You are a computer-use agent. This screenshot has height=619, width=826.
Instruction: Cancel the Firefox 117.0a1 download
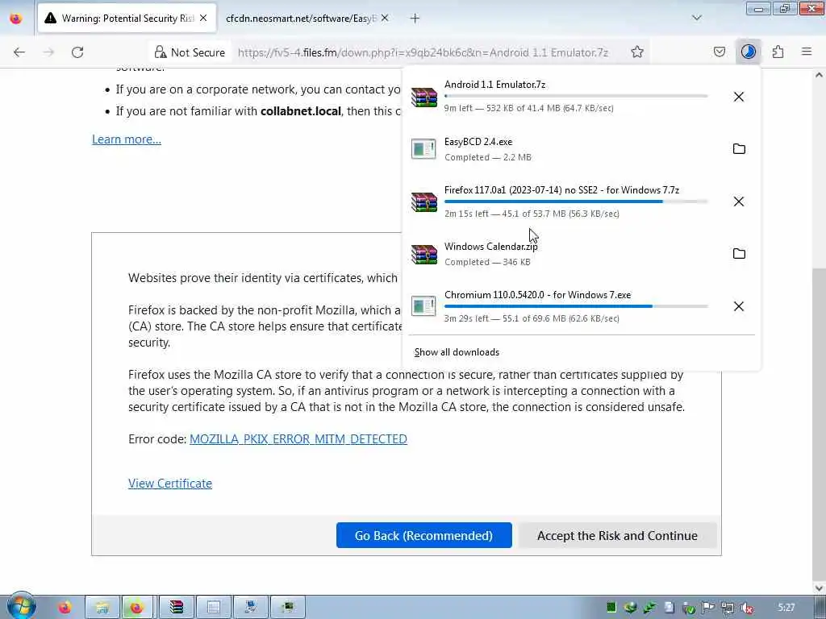click(x=739, y=201)
